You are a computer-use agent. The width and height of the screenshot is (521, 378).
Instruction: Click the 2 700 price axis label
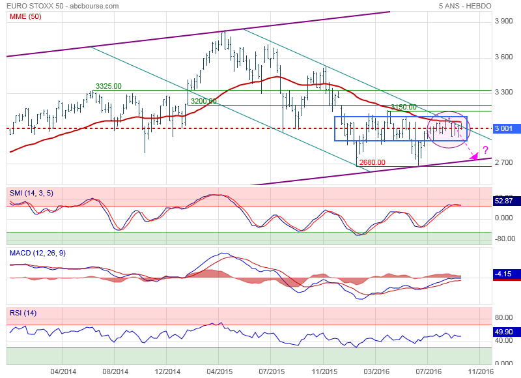pos(503,162)
